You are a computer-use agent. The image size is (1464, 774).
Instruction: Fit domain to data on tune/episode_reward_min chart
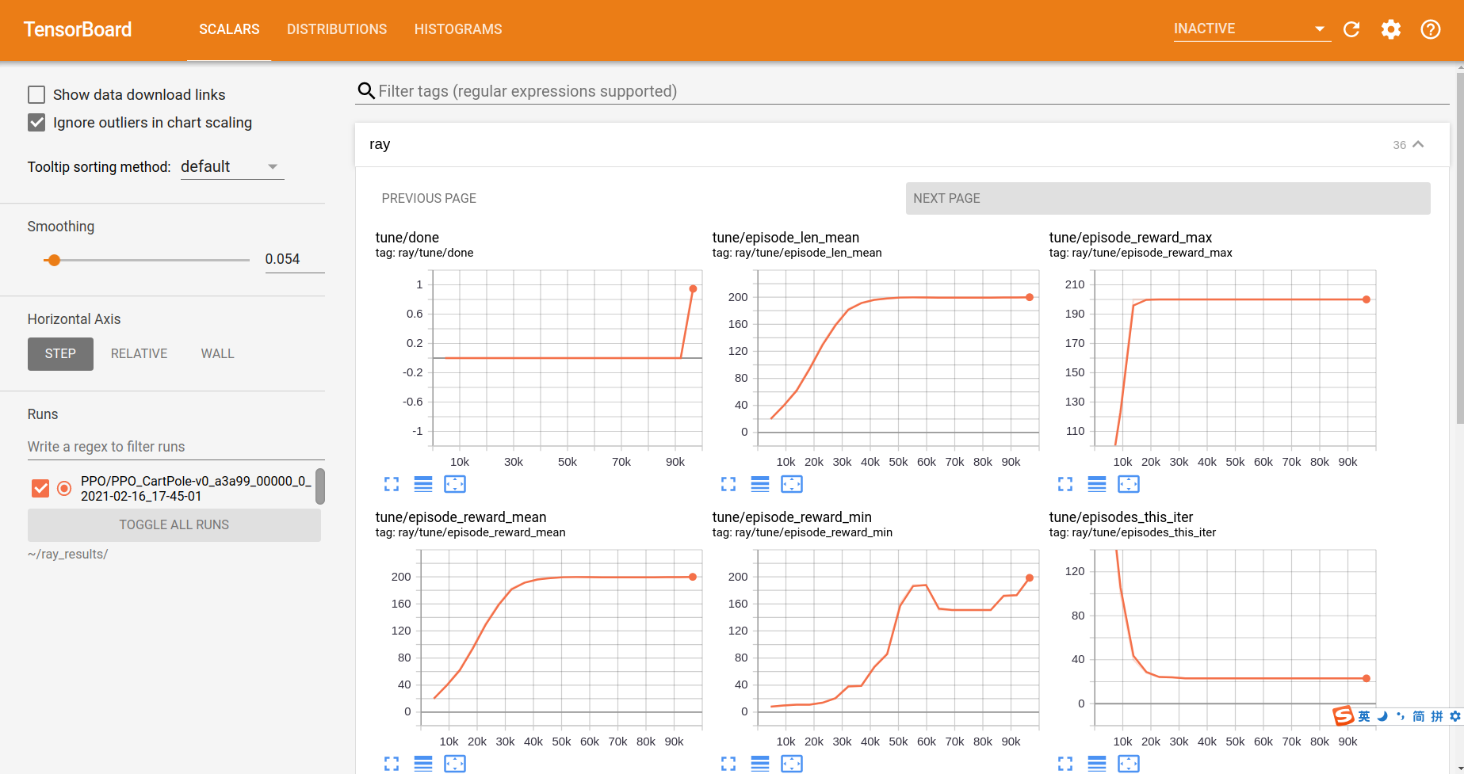point(792,764)
